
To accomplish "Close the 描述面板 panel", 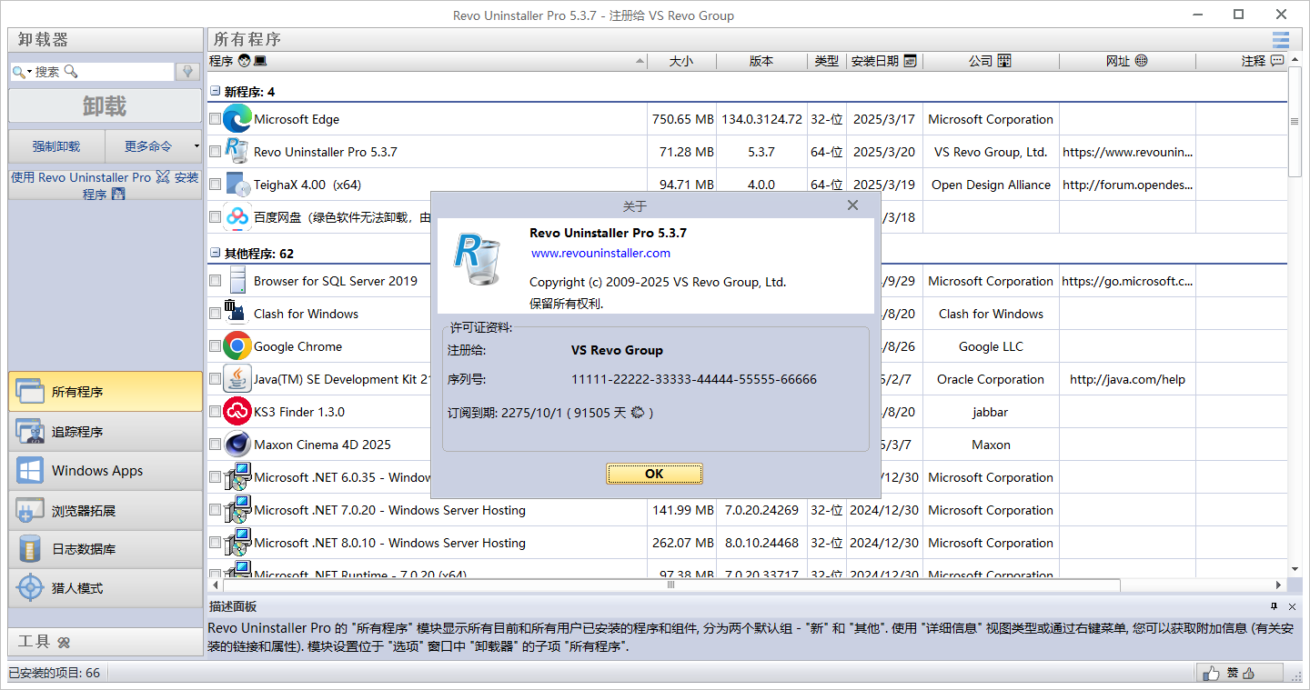I will 1292,606.
